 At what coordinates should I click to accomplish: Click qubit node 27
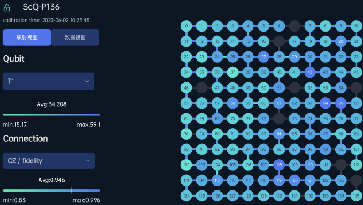(x=264, y=57)
